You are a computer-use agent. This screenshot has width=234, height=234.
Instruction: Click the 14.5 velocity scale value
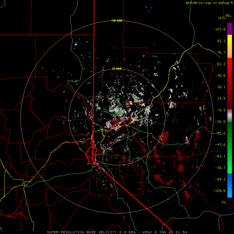point(221,99)
